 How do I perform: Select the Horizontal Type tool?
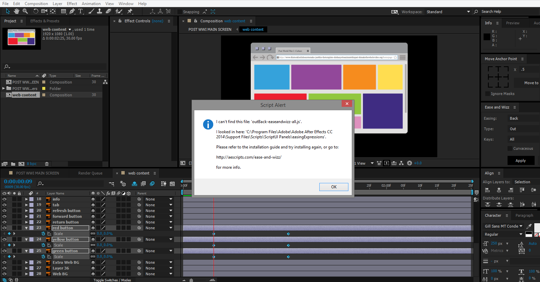tap(81, 11)
